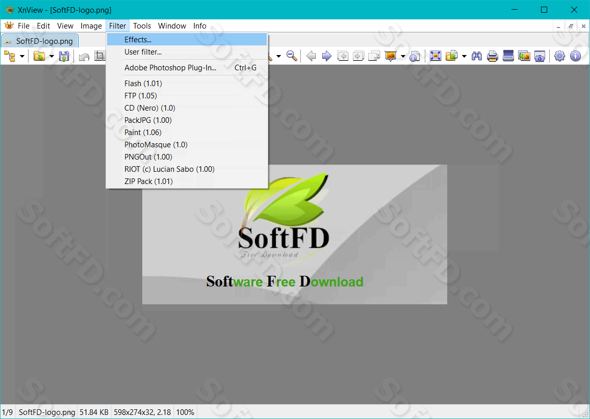This screenshot has height=419, width=590.
Task: Open Options gear icon
Action: (x=560, y=56)
